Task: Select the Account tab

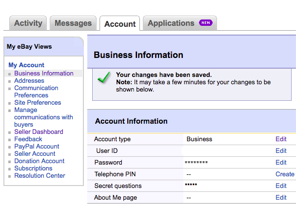Action: point(120,24)
